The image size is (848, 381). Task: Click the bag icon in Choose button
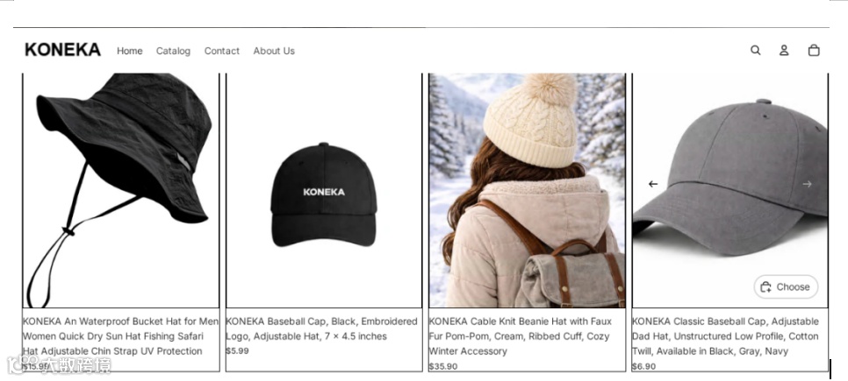tap(765, 287)
